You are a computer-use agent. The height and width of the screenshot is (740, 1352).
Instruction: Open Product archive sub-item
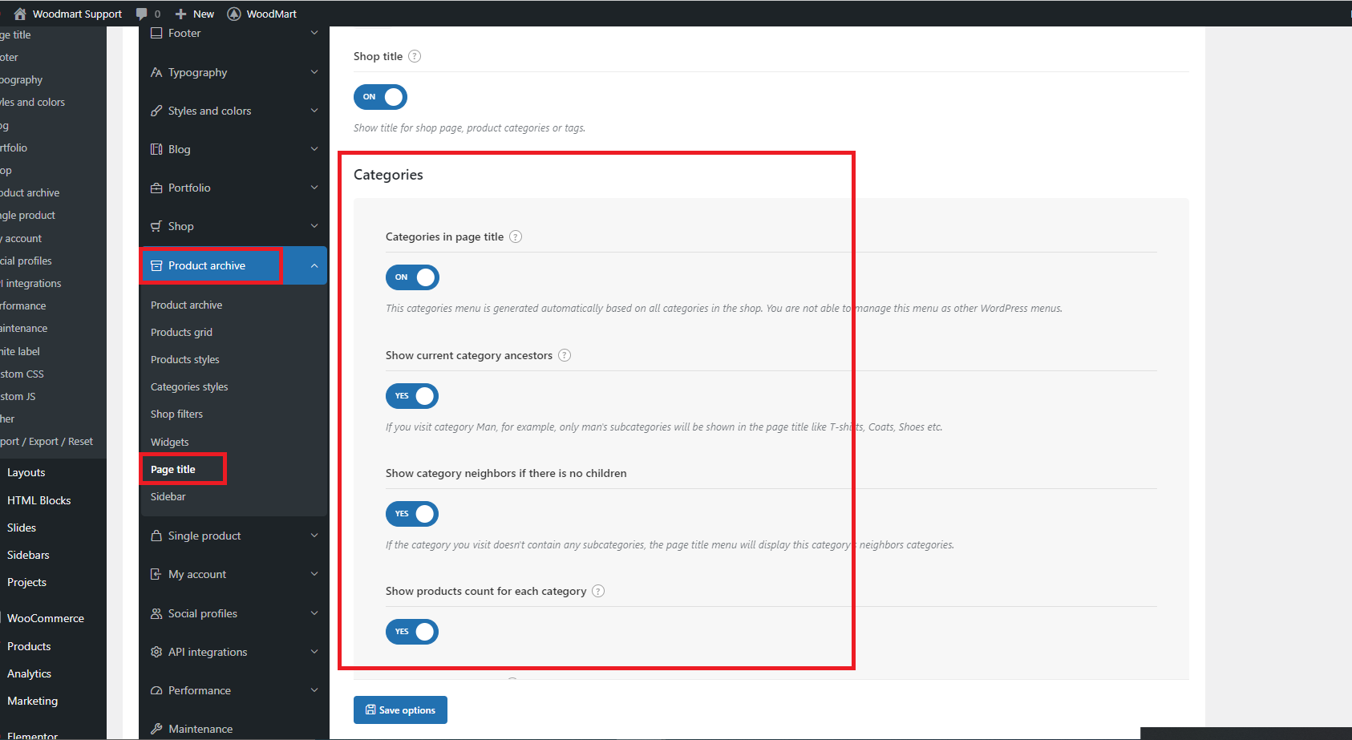coord(187,305)
